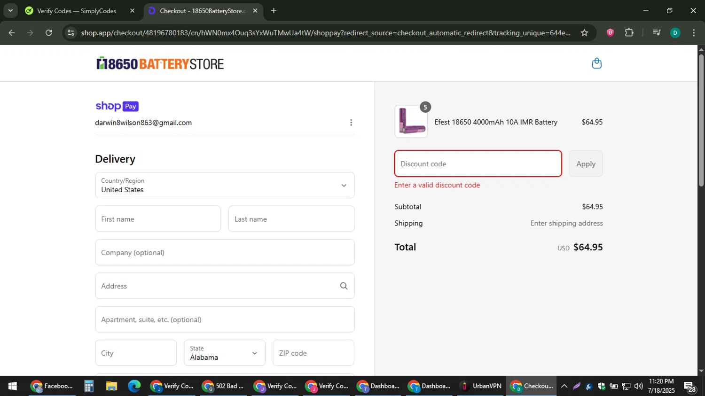Expand the State dropdown showing Alabama

[225, 353]
